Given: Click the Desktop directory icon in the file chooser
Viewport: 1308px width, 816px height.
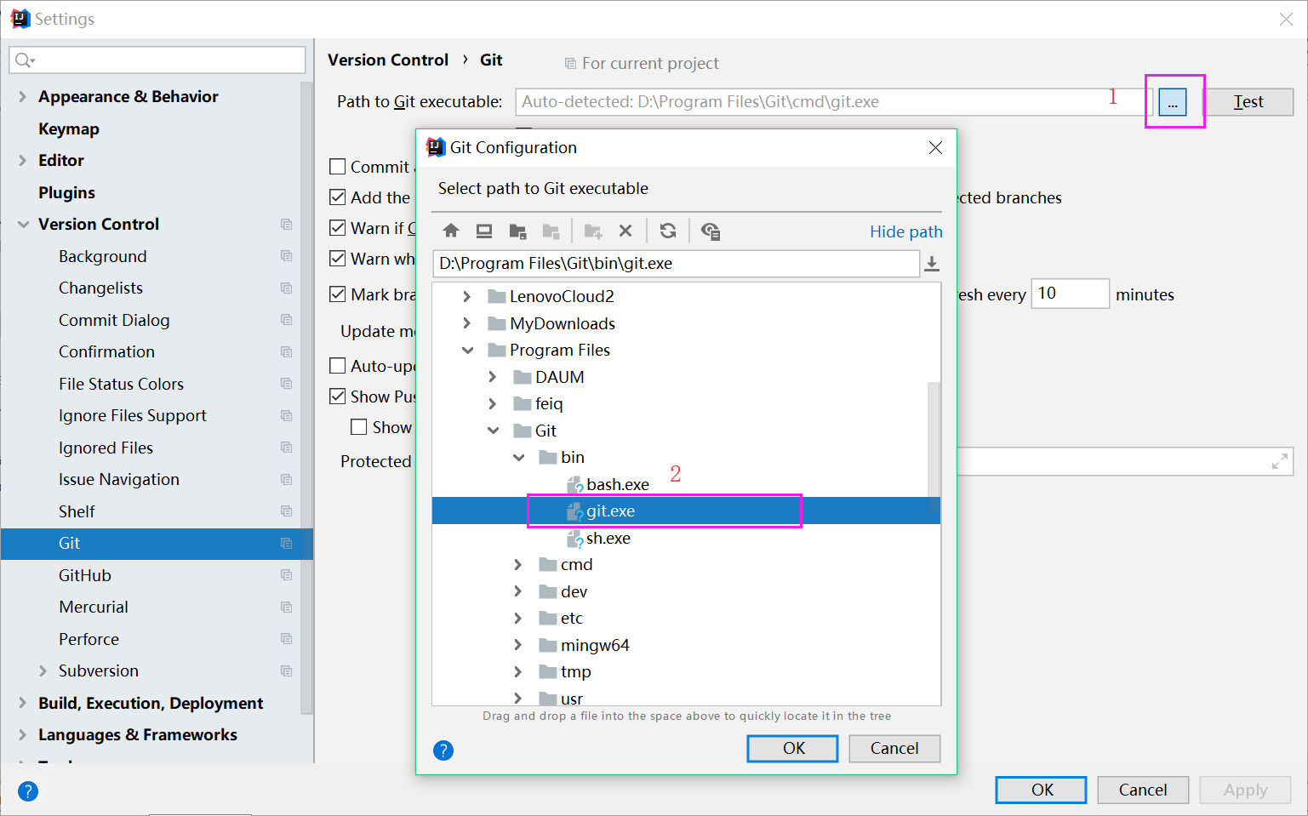Looking at the screenshot, I should (484, 231).
